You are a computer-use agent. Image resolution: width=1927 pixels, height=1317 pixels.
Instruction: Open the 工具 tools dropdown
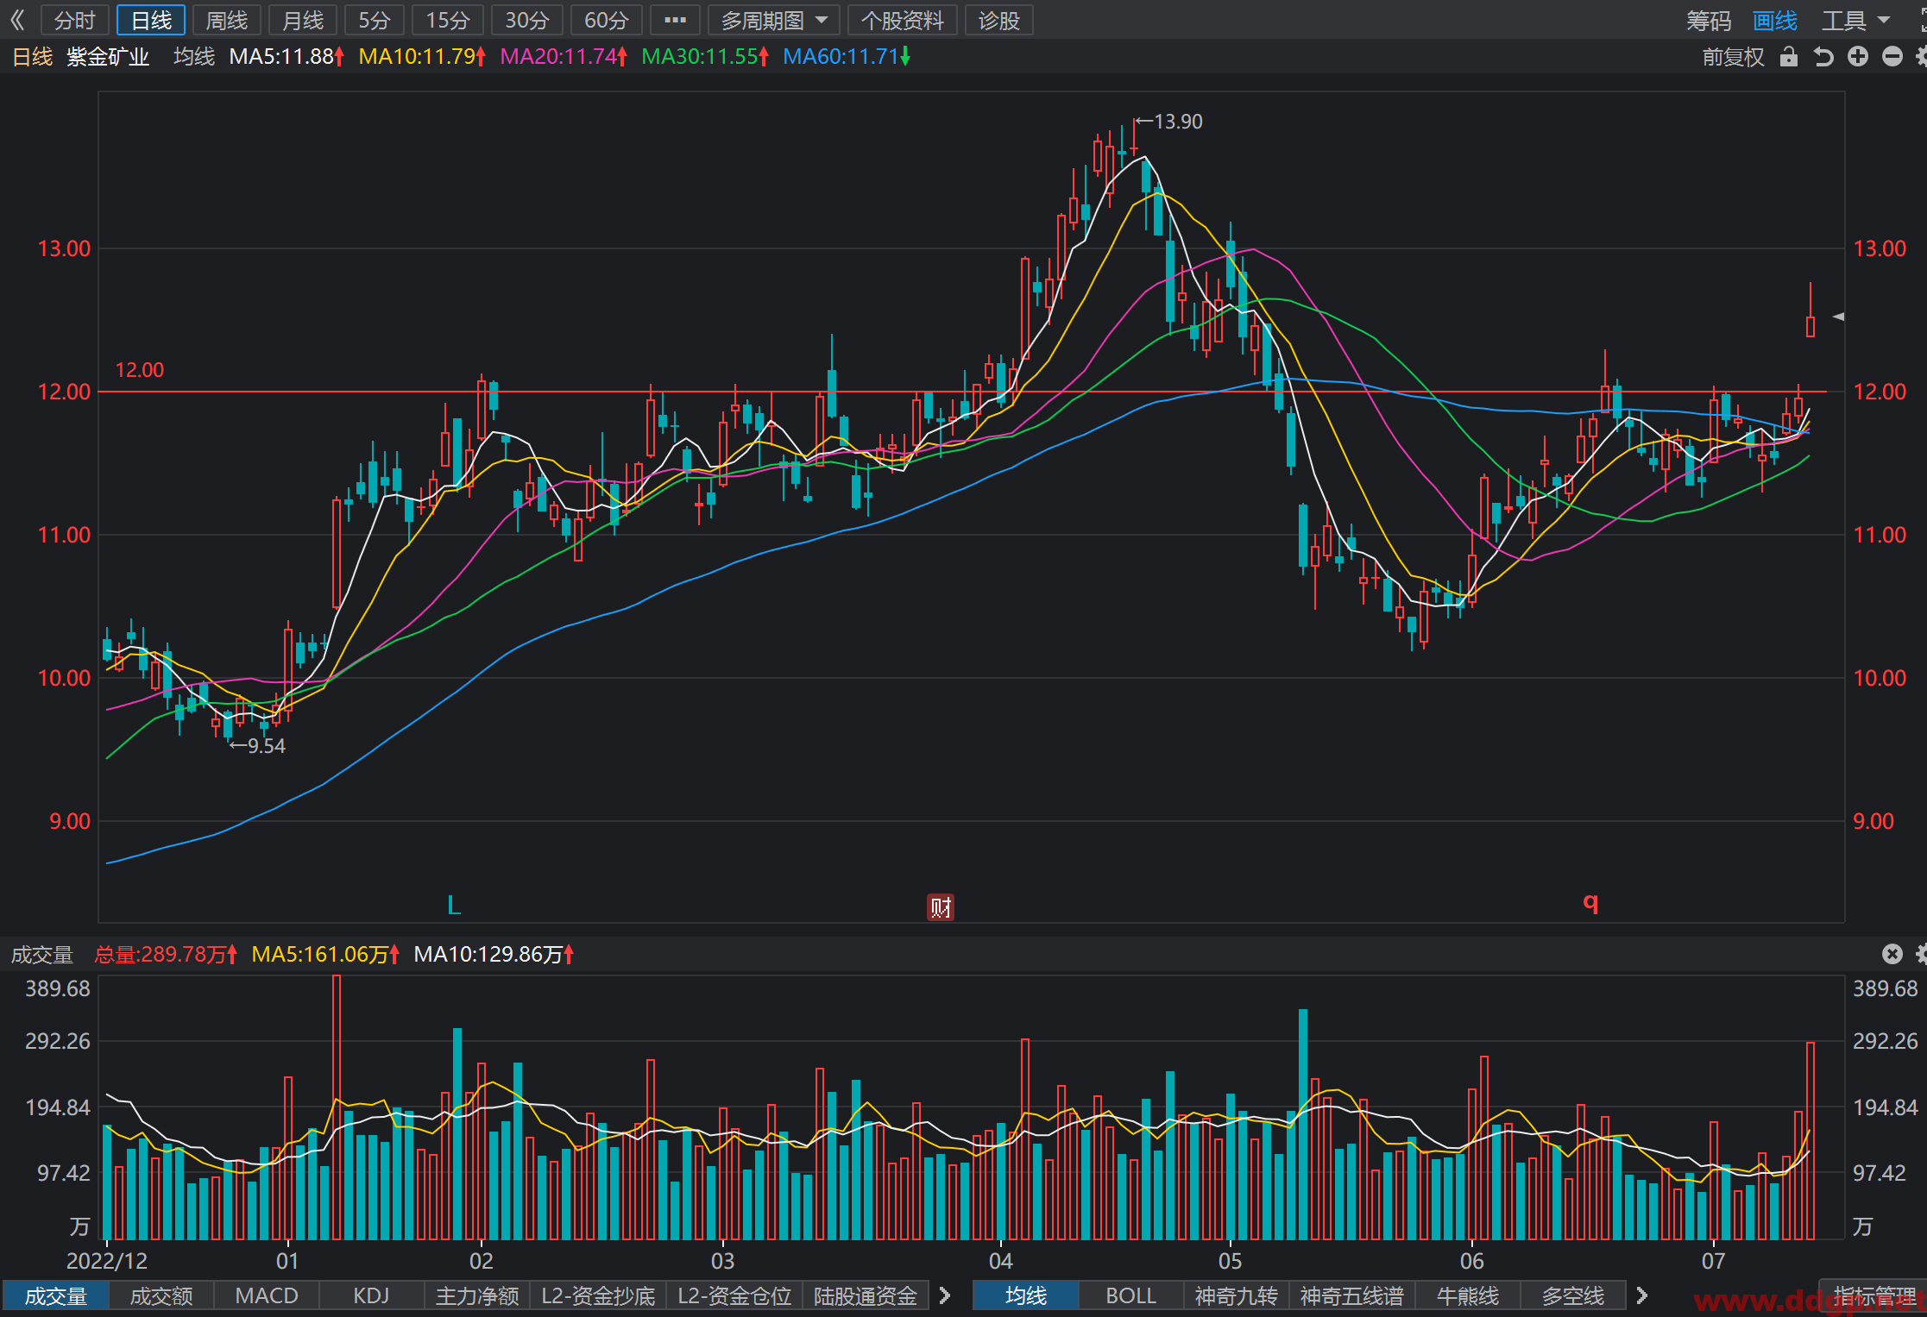[1855, 20]
